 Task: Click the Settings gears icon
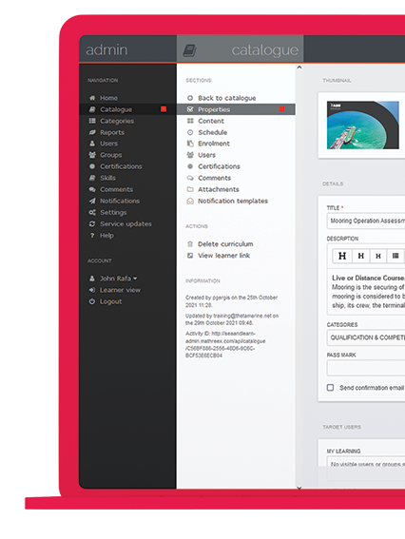tap(92, 212)
